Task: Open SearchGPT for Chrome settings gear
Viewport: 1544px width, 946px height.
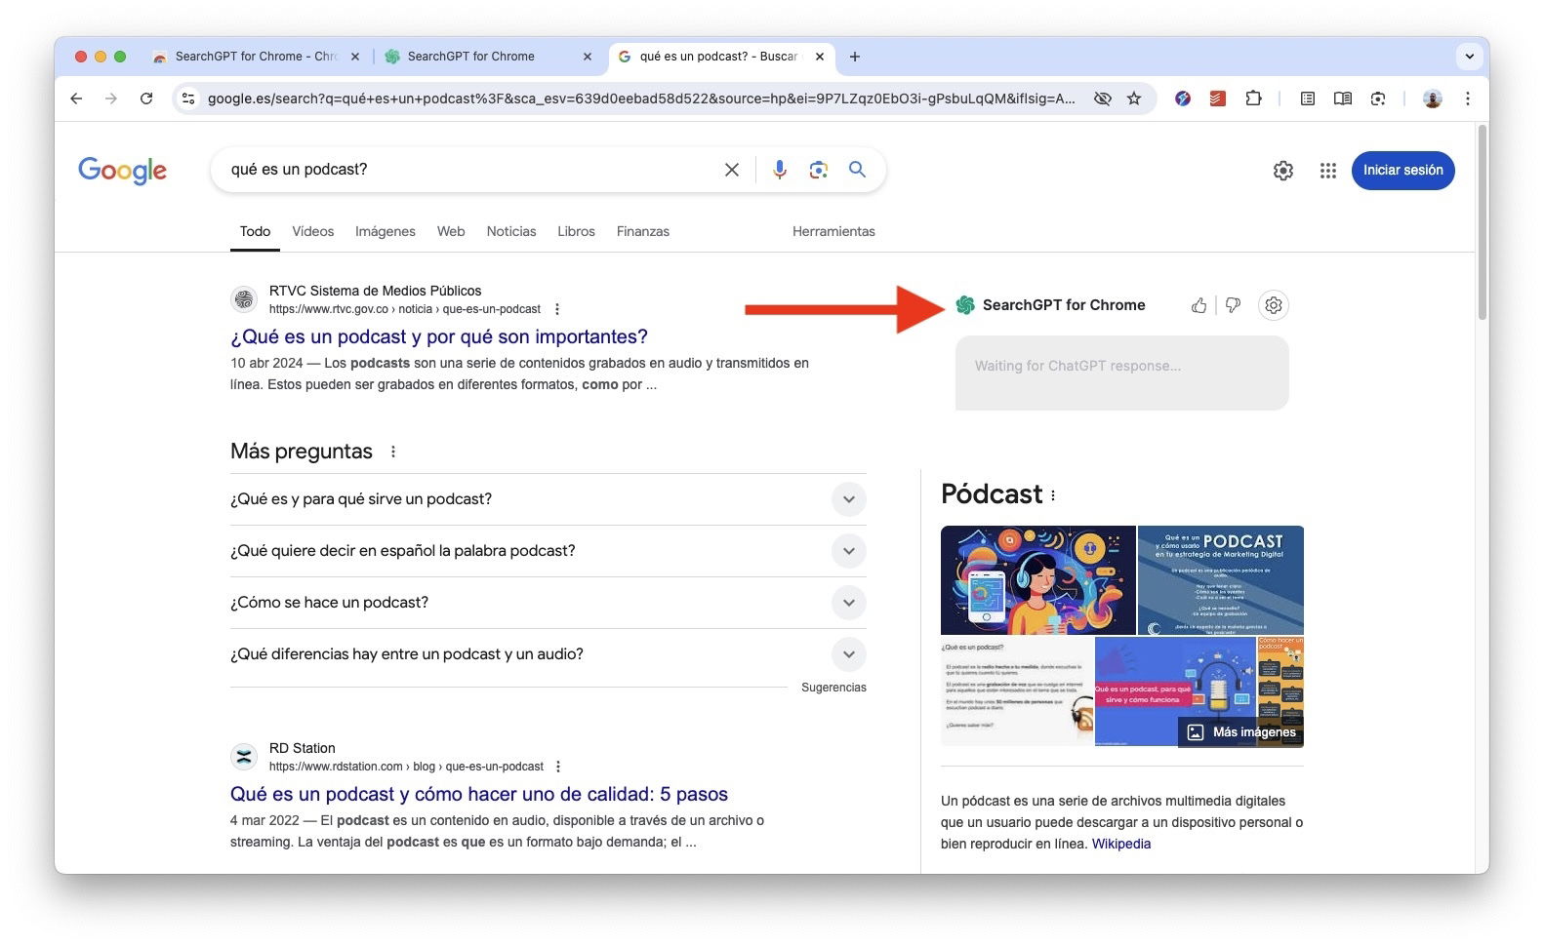Action: point(1274,305)
